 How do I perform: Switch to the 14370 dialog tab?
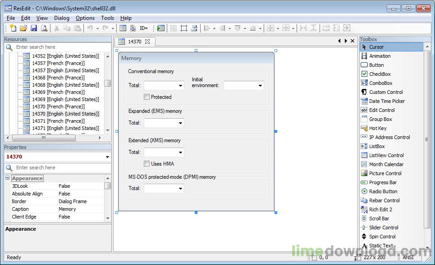pos(134,41)
